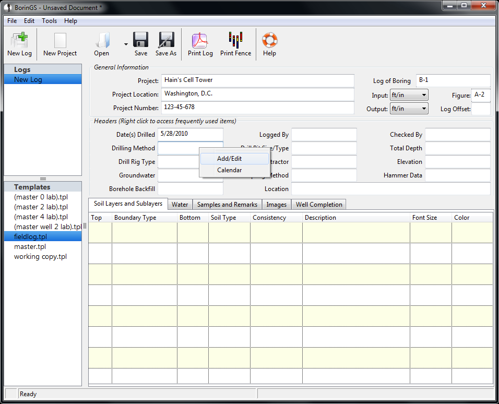Switch to the Samples and Remarks tab
This screenshot has height=404, width=499.
227,205
